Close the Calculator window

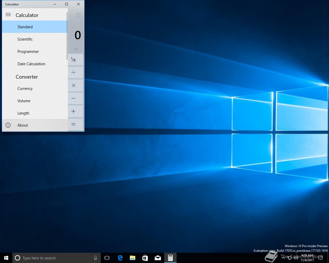78,4
